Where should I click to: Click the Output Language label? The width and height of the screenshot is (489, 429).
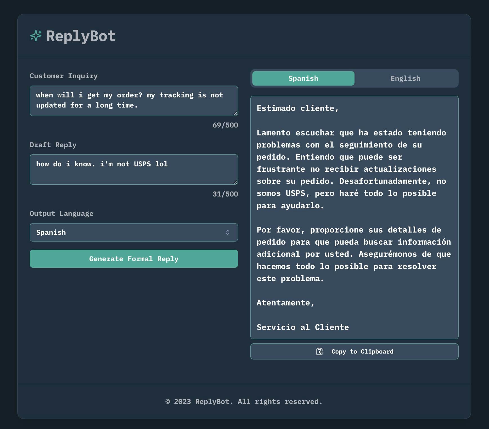(x=61, y=214)
